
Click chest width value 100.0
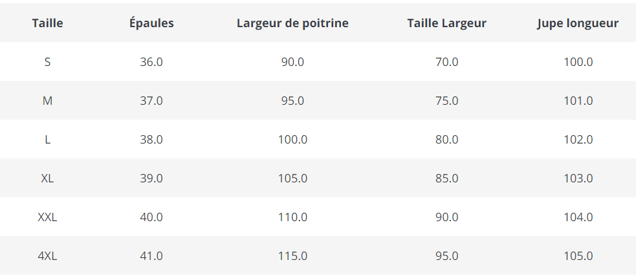pyautogui.click(x=292, y=140)
